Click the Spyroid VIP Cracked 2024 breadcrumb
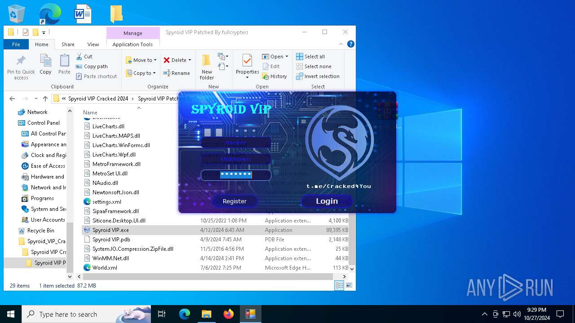Screen dimensions: 575x323 (x=98, y=99)
